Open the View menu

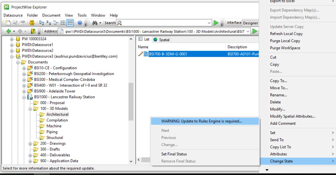[69, 15]
